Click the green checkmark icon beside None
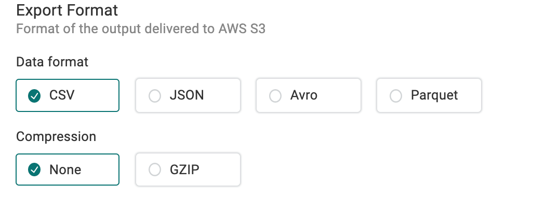 (x=34, y=170)
